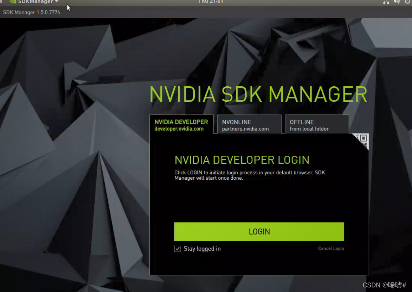Click the clock showing Thu 21:01
The height and width of the screenshot is (292, 412).
(211, 1)
